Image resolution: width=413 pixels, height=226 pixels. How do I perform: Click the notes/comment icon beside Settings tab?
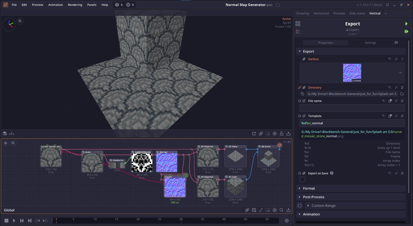coord(396,43)
